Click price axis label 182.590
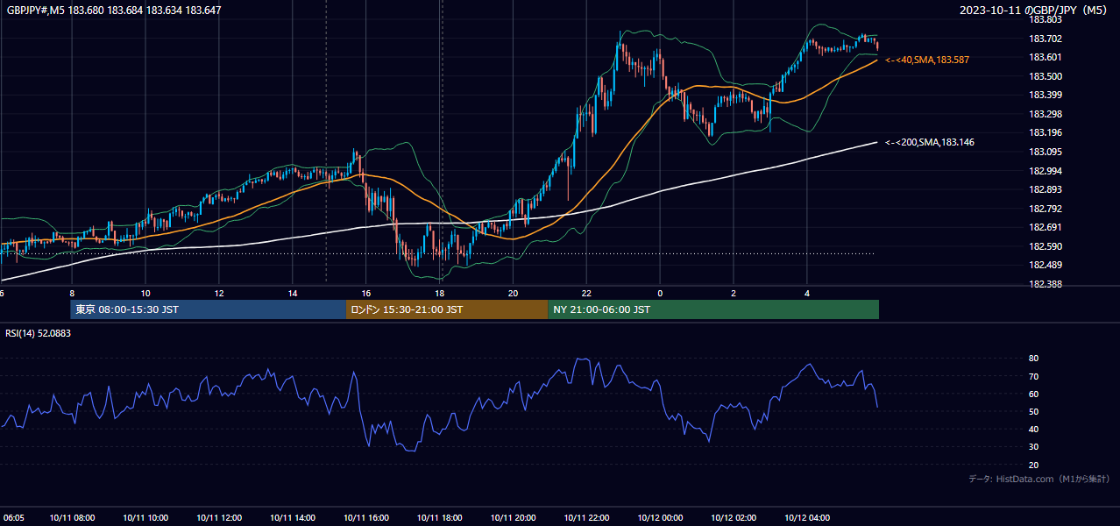This screenshot has width=1120, height=526. [1046, 246]
